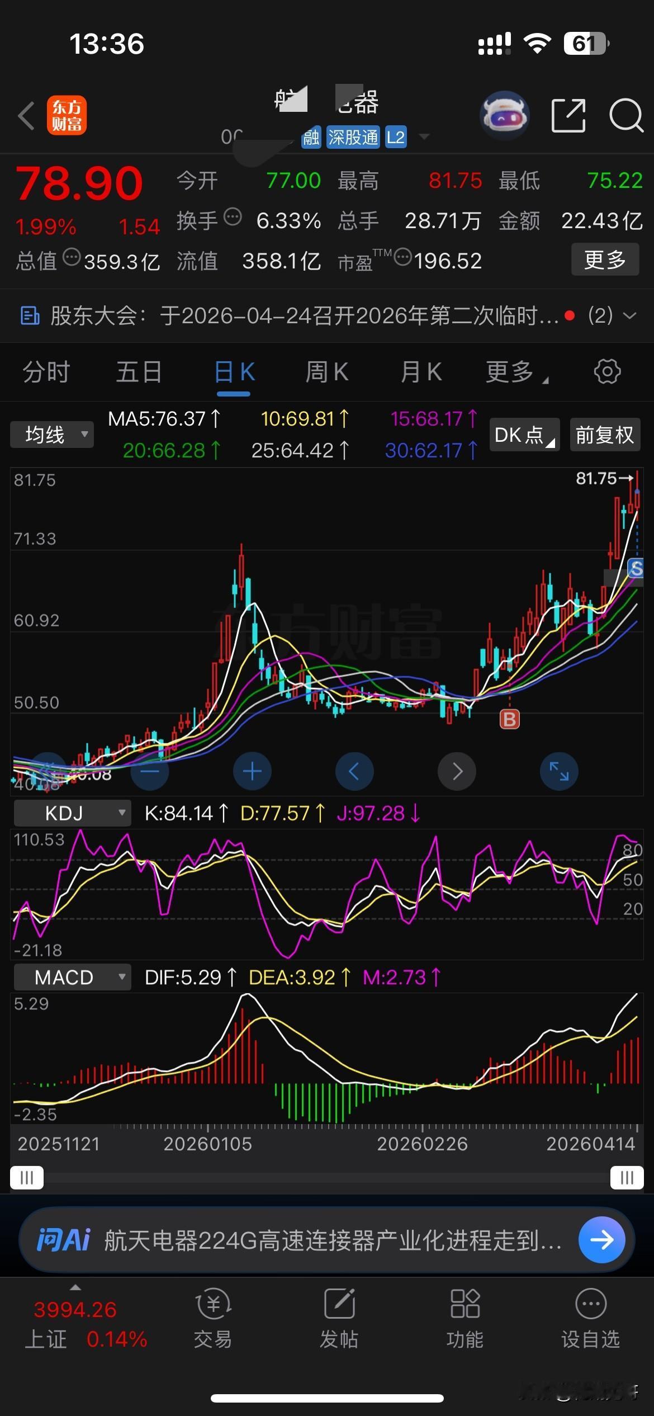
Task: Tap the Wi-Fi icon in status bar
Action: click(537, 44)
